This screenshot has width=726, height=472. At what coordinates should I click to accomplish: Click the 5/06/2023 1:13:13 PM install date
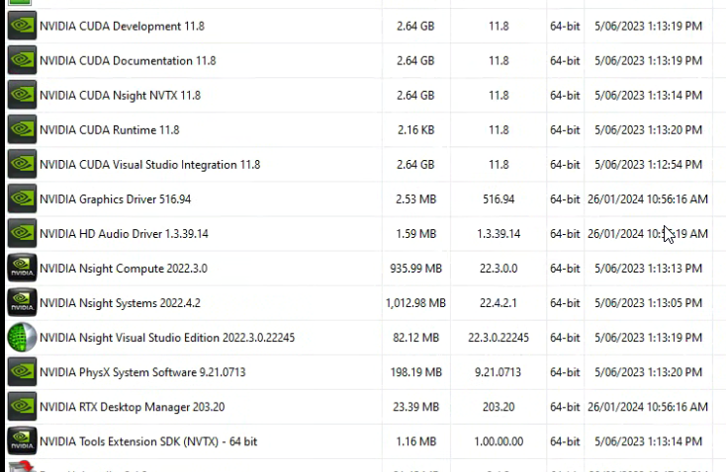click(648, 269)
